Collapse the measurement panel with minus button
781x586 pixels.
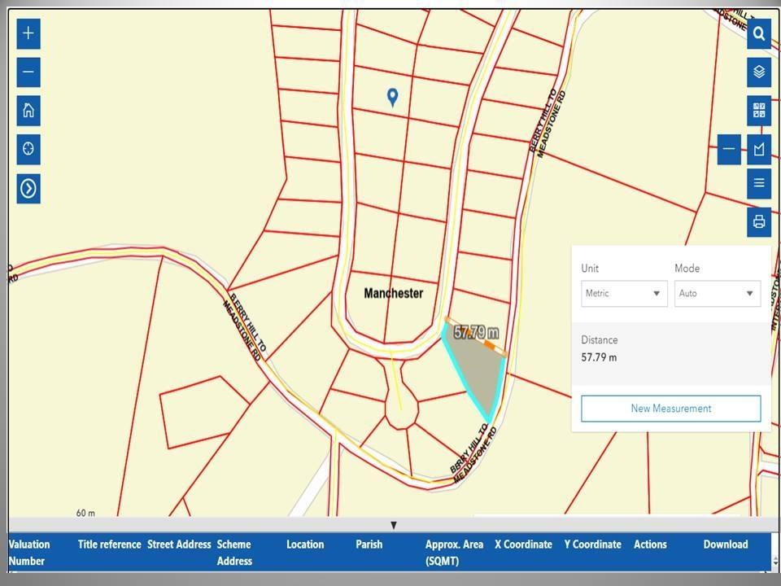[x=729, y=149]
